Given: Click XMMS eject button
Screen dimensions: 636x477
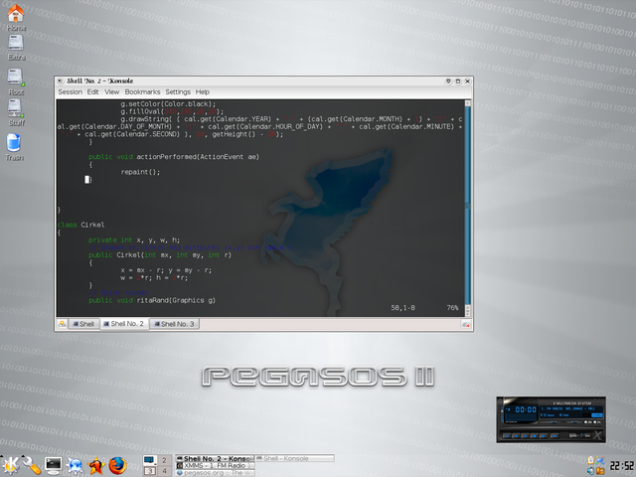Looking at the screenshot, I should (555, 436).
